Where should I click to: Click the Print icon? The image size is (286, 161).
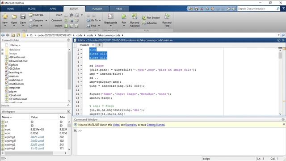31,26
